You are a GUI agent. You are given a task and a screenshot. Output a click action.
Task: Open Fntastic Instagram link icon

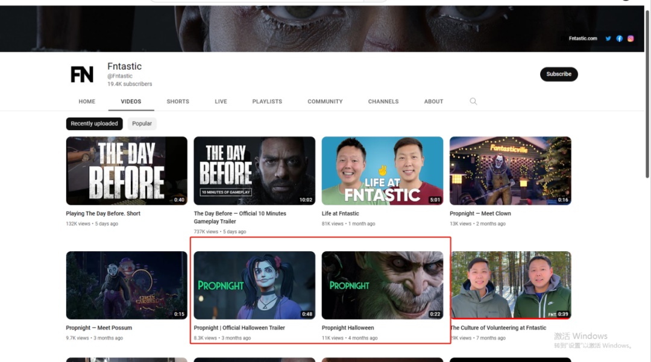click(631, 39)
